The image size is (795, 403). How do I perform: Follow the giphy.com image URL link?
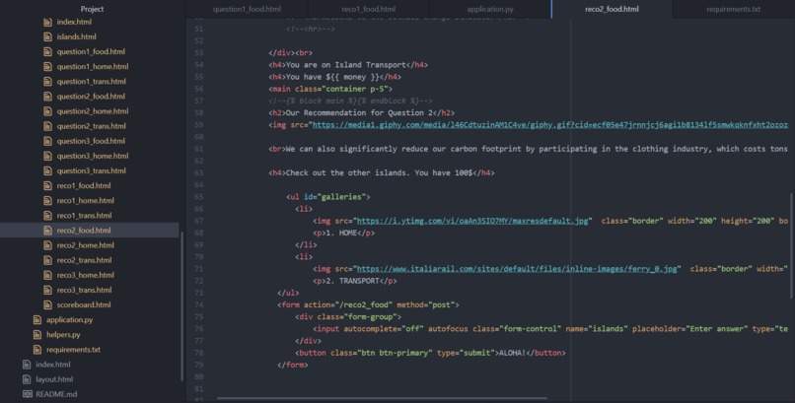click(550, 125)
